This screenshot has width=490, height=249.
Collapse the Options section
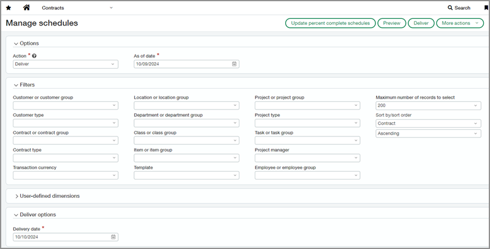pos(16,43)
